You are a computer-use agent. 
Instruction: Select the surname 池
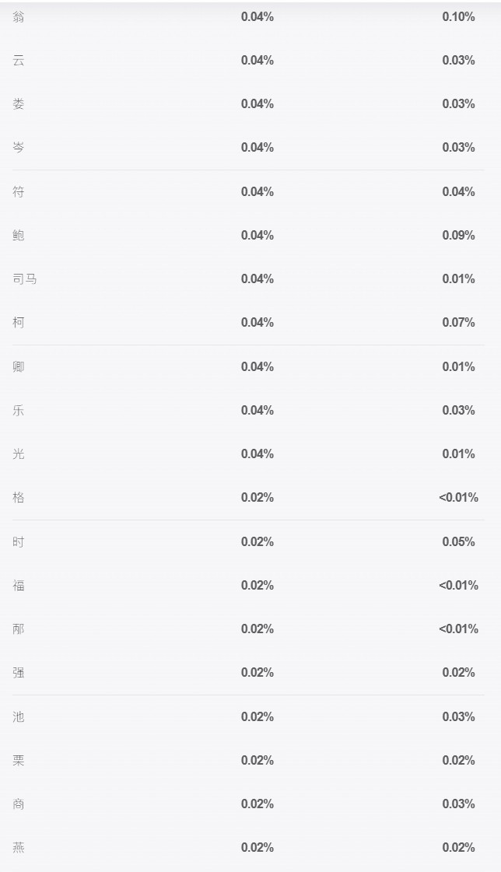coord(19,717)
